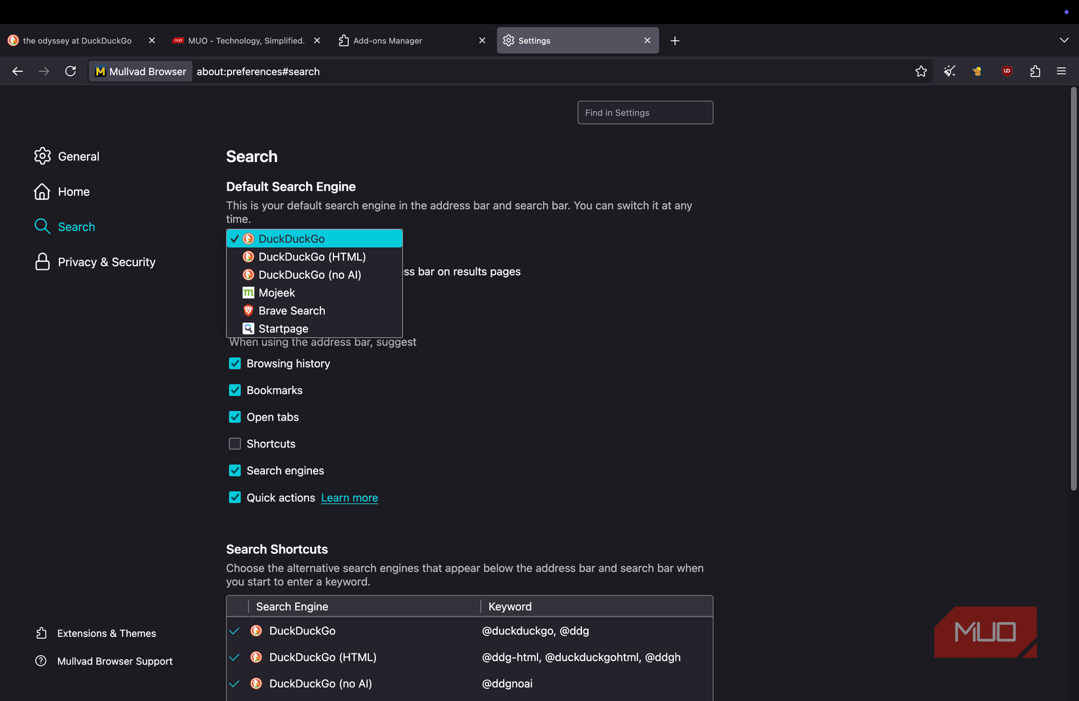
Task: Close the Add-ons Manager tab
Action: click(482, 41)
